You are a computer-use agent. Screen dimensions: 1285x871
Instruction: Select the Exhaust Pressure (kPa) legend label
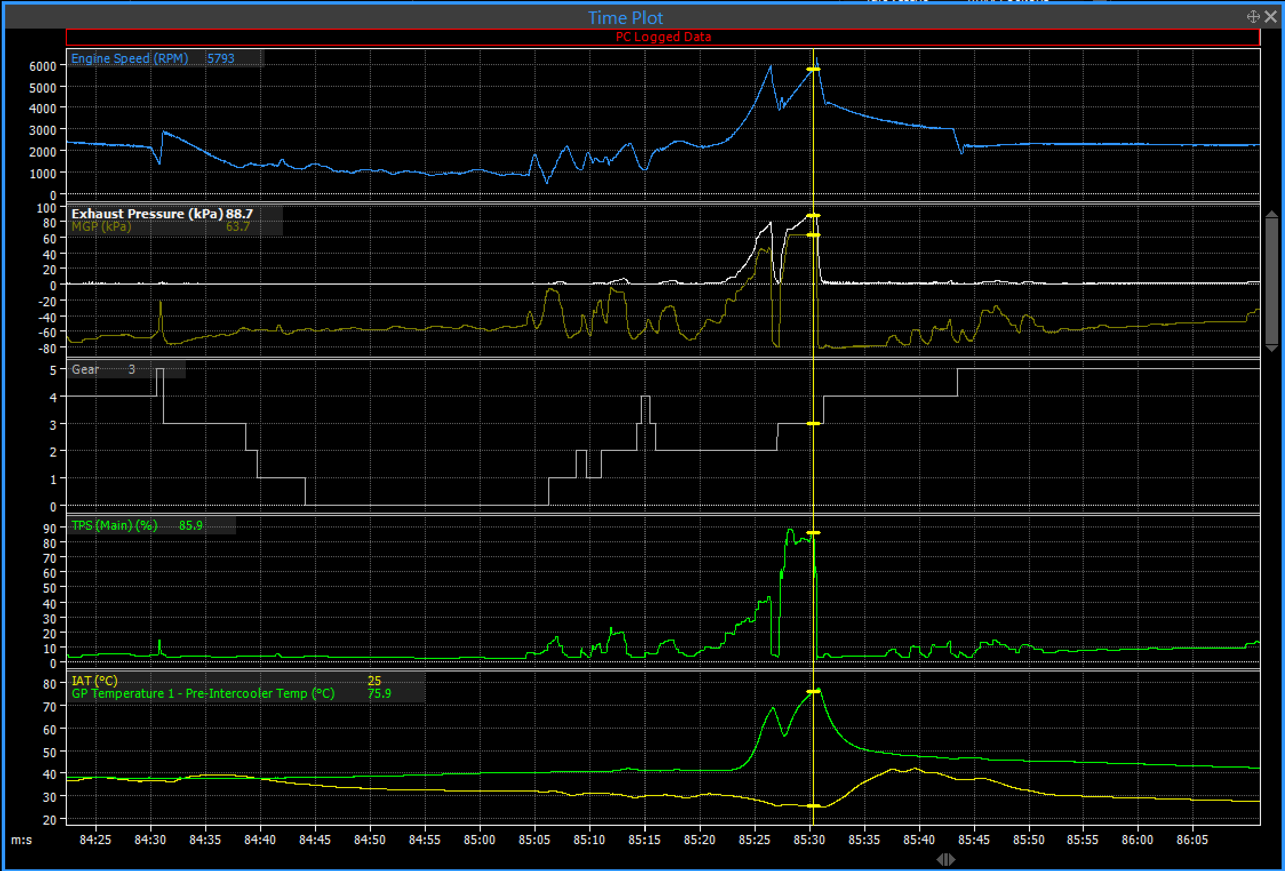147,214
